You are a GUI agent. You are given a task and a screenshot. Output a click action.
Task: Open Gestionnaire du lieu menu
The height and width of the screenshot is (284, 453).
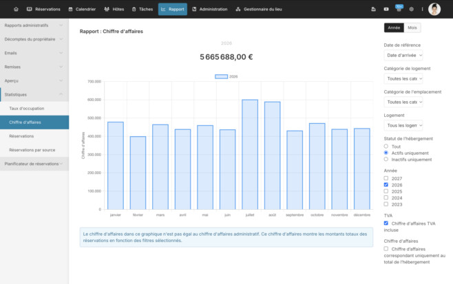tap(259, 9)
